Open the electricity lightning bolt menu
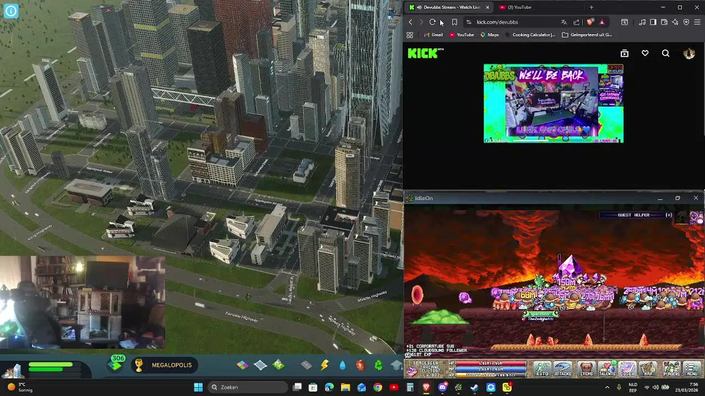Image resolution: width=705 pixels, height=396 pixels. pos(324,365)
